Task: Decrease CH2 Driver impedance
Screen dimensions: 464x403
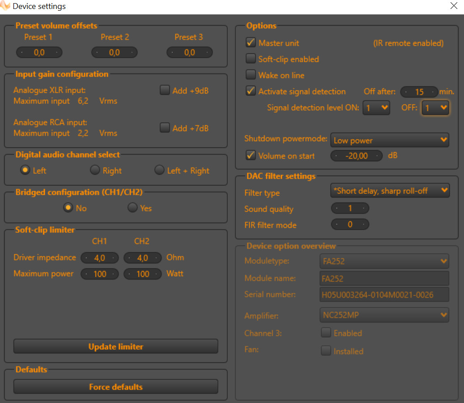Action: coord(129,258)
